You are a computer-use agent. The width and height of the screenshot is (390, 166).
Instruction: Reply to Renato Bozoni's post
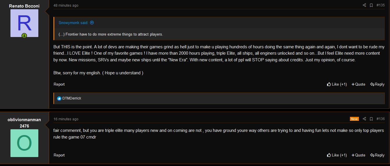tap(377, 84)
